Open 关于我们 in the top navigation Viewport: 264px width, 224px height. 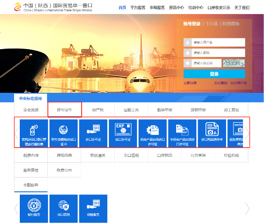[x=242, y=7]
